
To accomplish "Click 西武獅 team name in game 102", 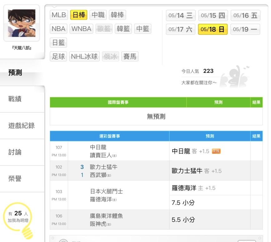I will (98, 175).
